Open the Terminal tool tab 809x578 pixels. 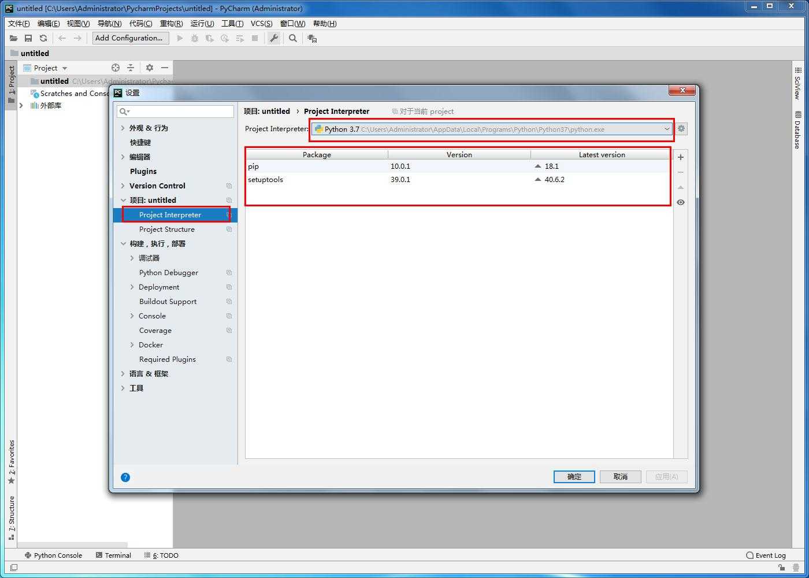pos(114,555)
